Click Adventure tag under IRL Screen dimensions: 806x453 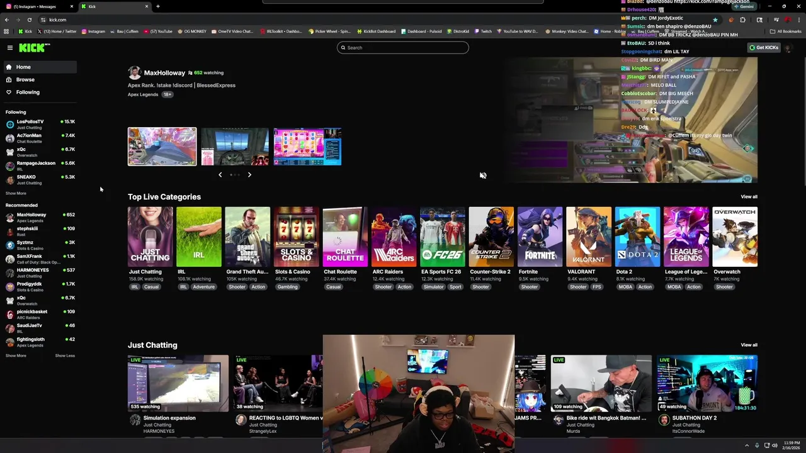coord(203,287)
